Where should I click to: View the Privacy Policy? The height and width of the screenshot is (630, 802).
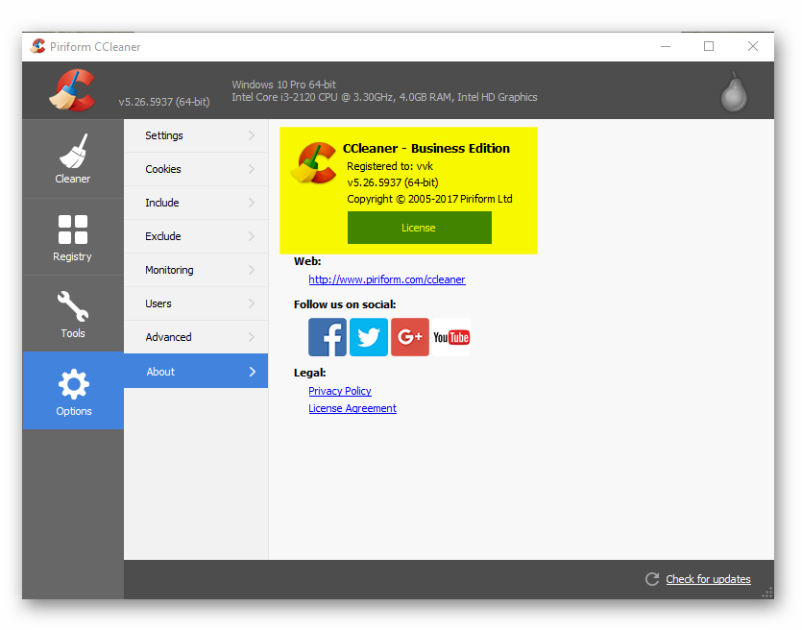click(339, 391)
